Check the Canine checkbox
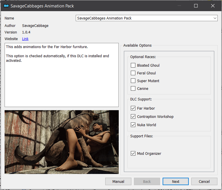This screenshot has width=222, height=190. pyautogui.click(x=133, y=89)
